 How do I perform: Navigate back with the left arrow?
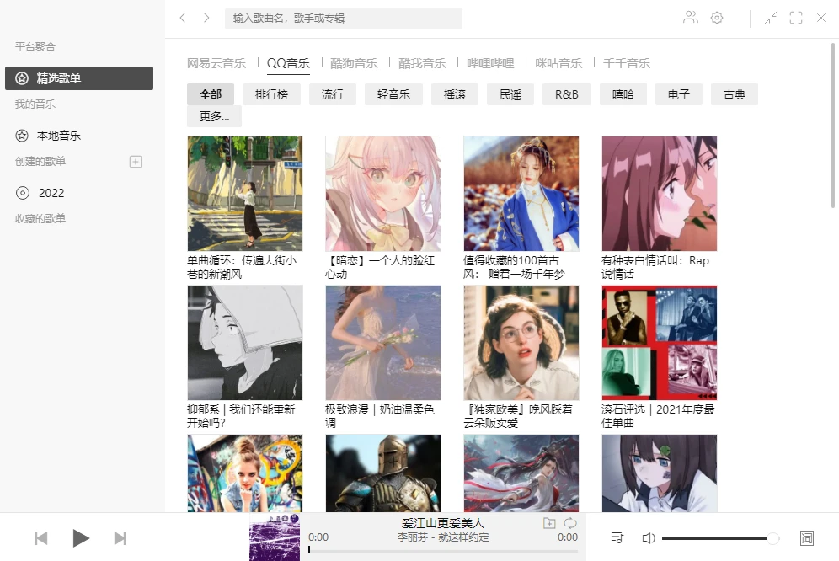tap(183, 18)
